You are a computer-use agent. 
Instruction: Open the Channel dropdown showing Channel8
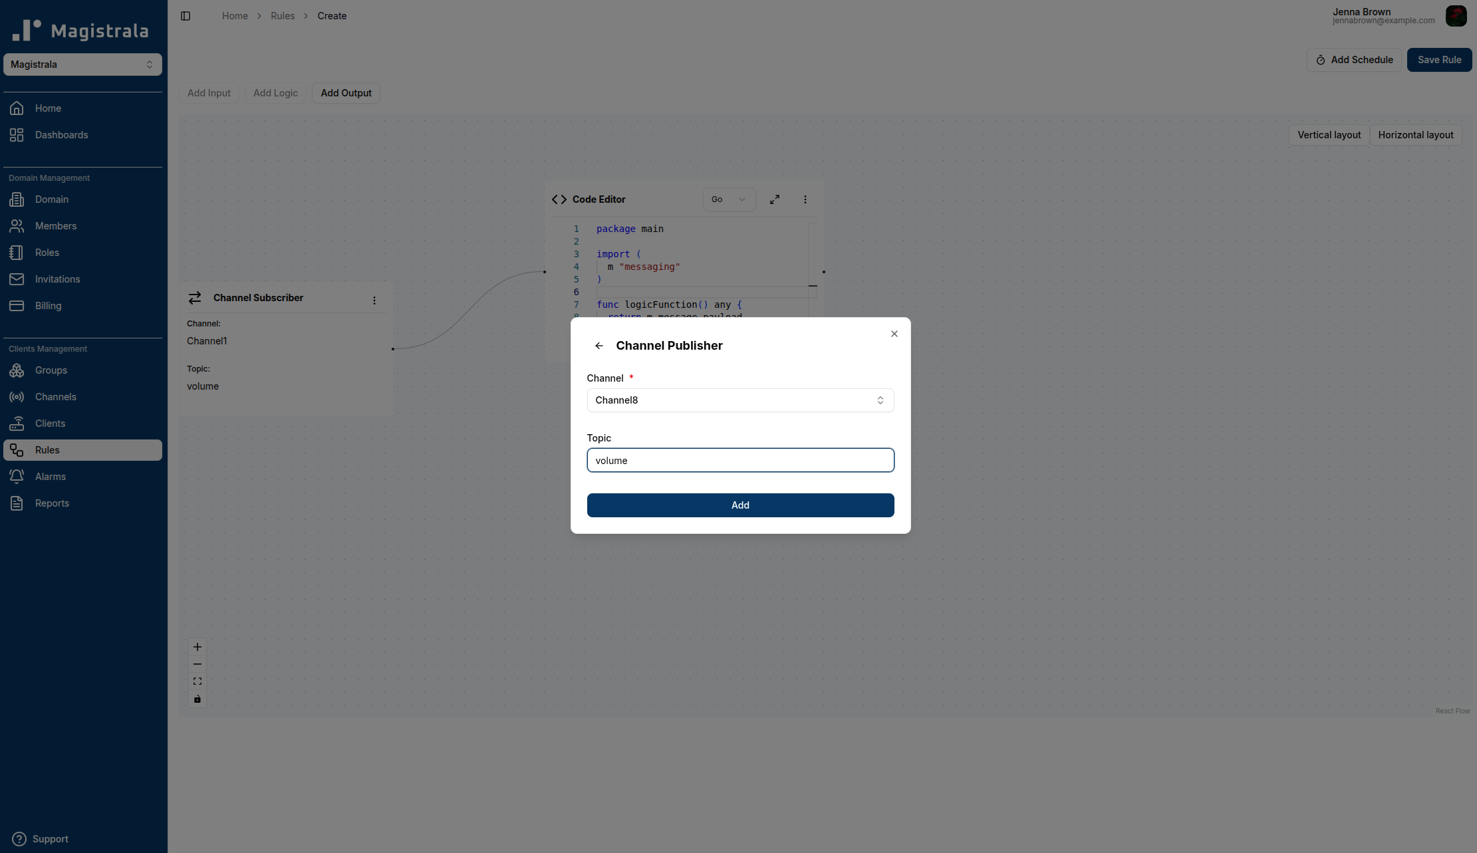pyautogui.click(x=740, y=400)
